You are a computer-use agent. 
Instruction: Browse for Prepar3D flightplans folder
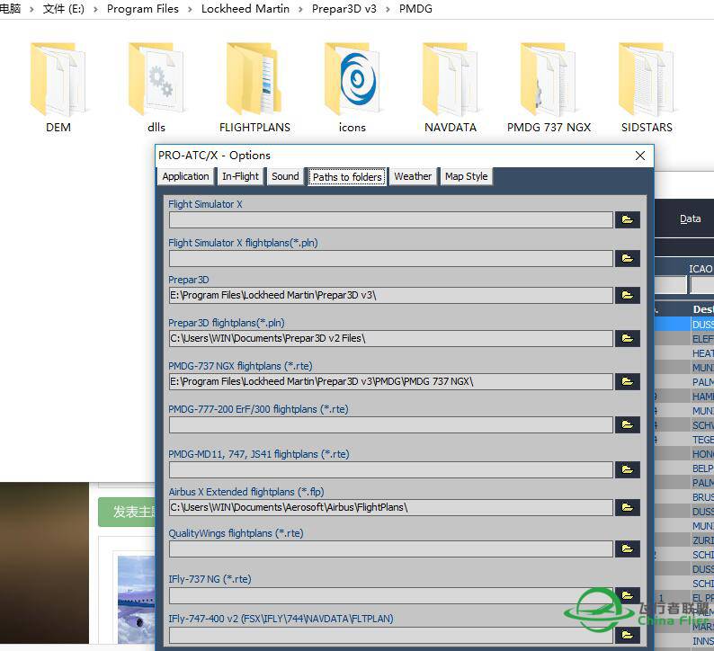point(627,338)
